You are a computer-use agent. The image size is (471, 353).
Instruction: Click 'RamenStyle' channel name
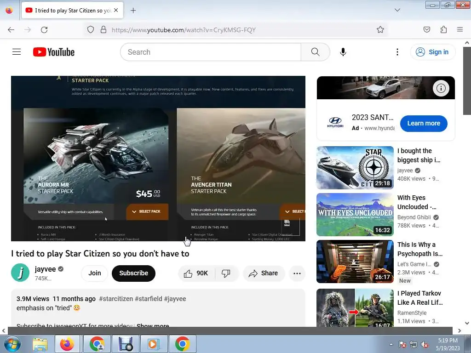[x=412, y=313]
